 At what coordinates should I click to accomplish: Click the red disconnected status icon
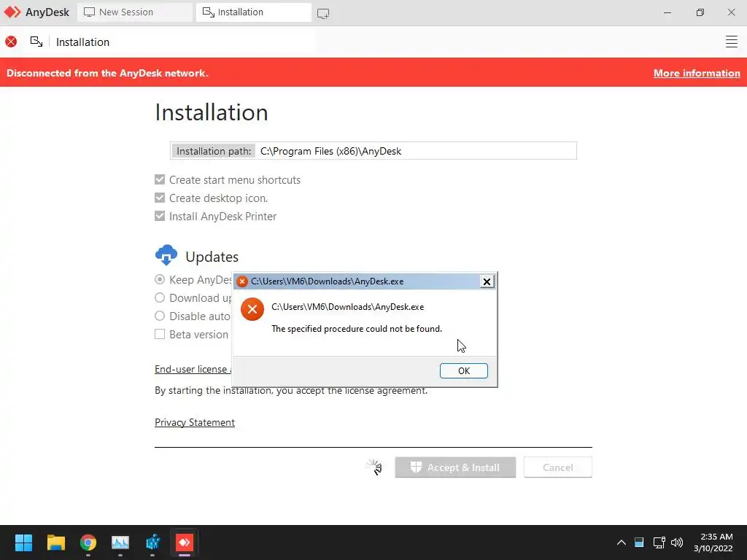click(x=11, y=42)
